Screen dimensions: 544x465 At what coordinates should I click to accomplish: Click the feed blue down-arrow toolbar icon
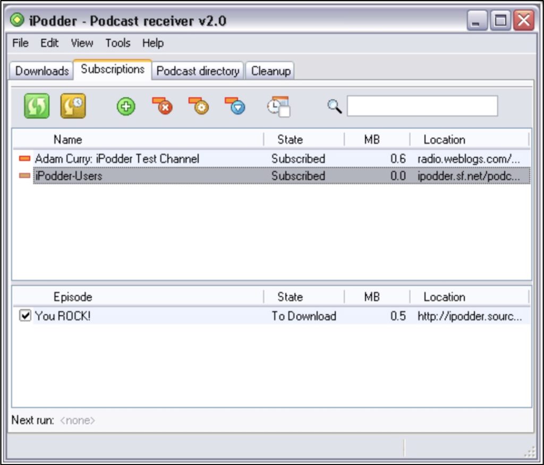(x=235, y=106)
